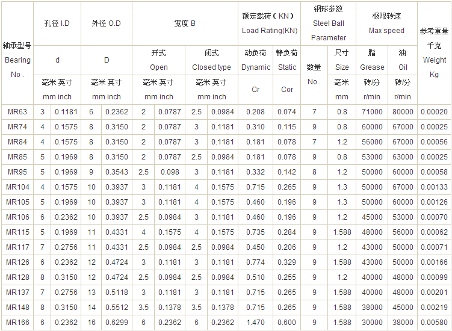
Task: Click the MR74 bearing number
Action: click(x=17, y=127)
